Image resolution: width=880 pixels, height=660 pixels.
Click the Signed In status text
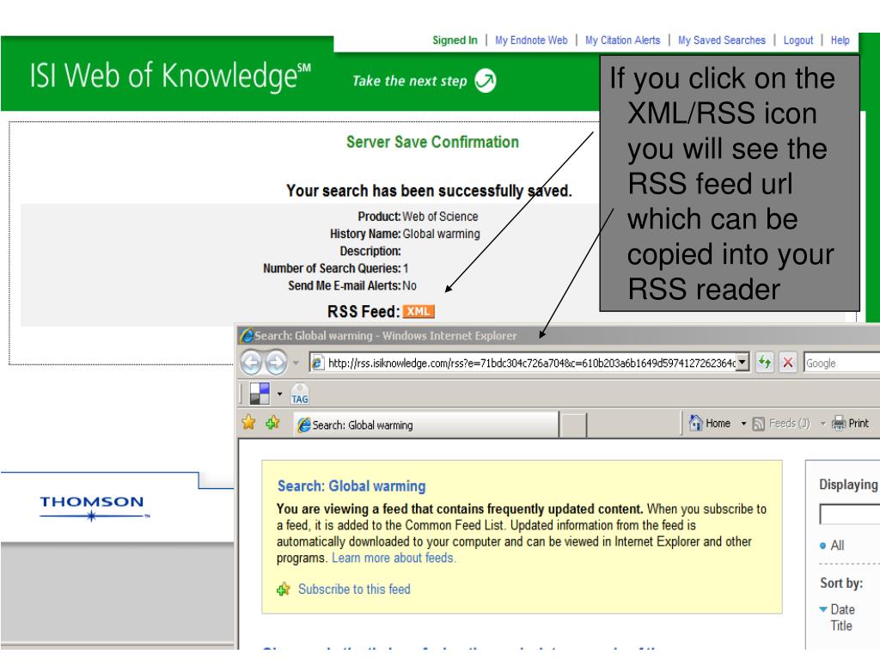[x=455, y=40]
